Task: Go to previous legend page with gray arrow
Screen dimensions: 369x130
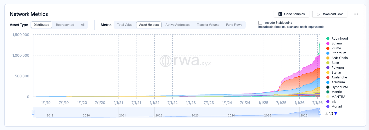Action: pos(327,114)
